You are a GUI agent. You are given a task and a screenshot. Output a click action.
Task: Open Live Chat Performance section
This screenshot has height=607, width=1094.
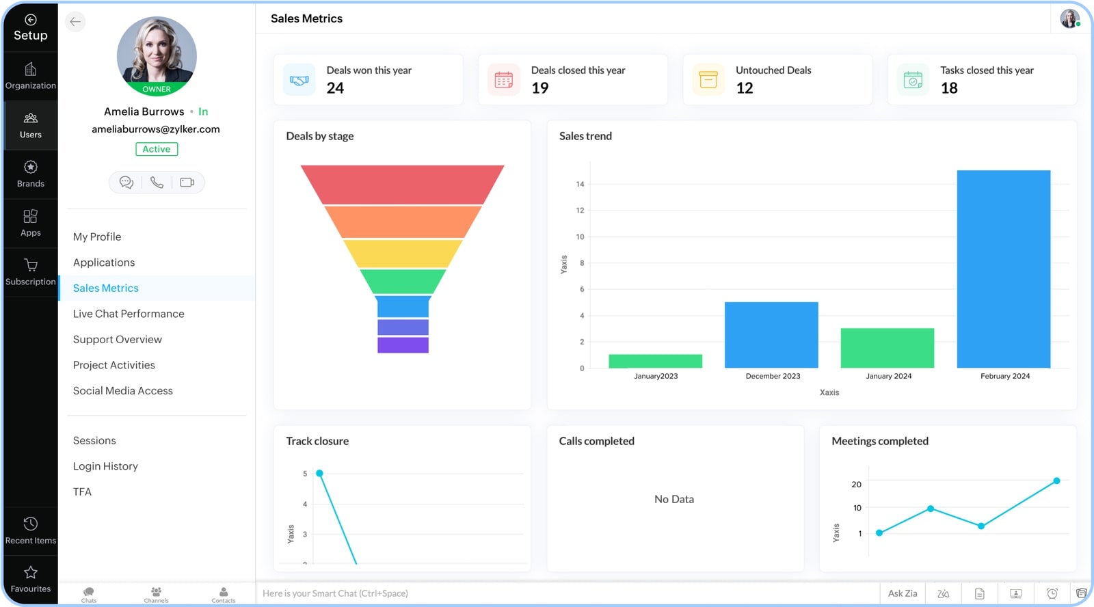[x=129, y=314]
